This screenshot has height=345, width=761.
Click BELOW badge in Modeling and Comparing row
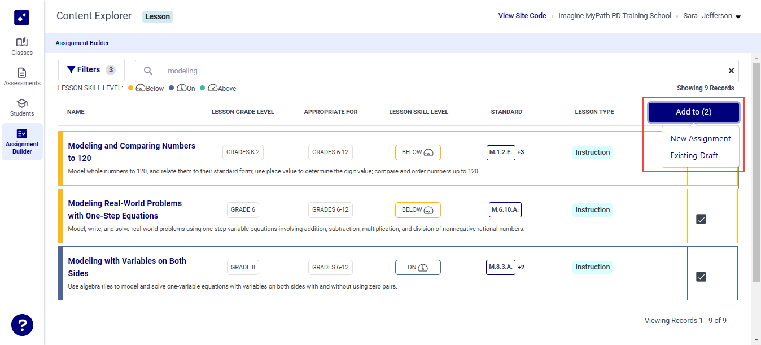(418, 152)
